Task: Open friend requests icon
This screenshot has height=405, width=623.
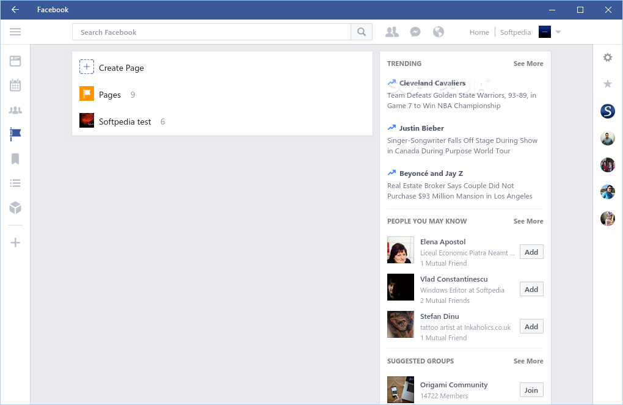Action: [x=392, y=32]
